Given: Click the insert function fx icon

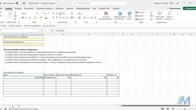Looking at the screenshot, I should [x=52, y=31].
